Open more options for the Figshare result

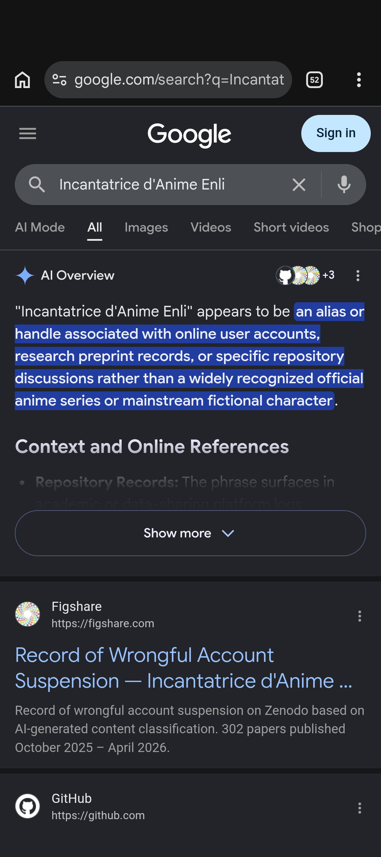pyautogui.click(x=359, y=616)
